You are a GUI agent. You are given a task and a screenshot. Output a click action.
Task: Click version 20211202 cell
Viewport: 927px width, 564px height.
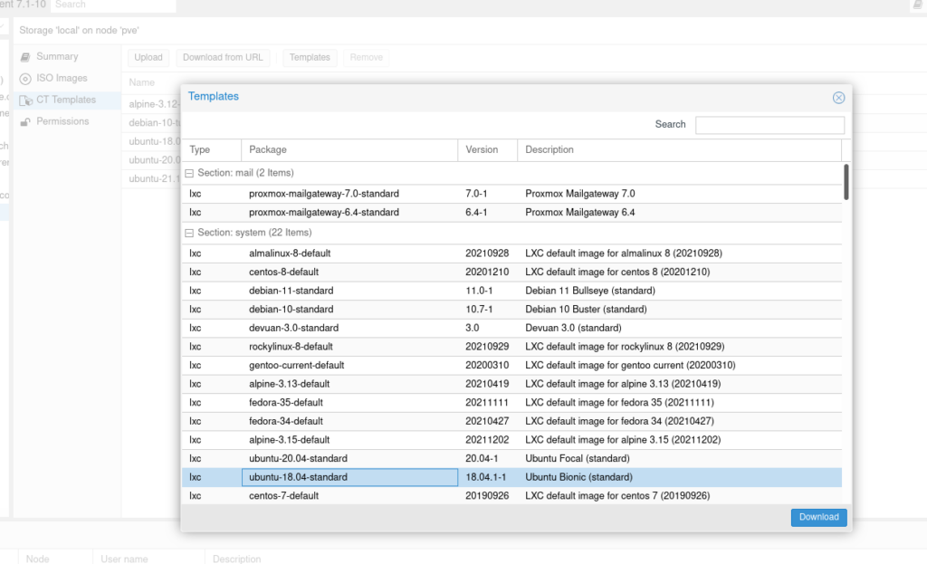pos(487,440)
